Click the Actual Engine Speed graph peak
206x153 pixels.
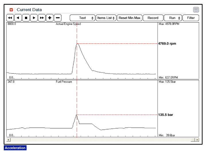click(x=77, y=44)
